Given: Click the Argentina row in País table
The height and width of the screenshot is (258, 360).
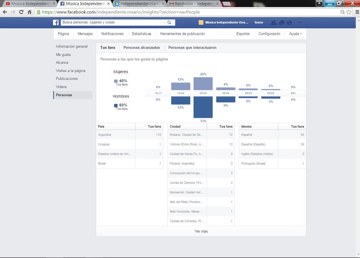Looking at the screenshot, I should coord(130,135).
